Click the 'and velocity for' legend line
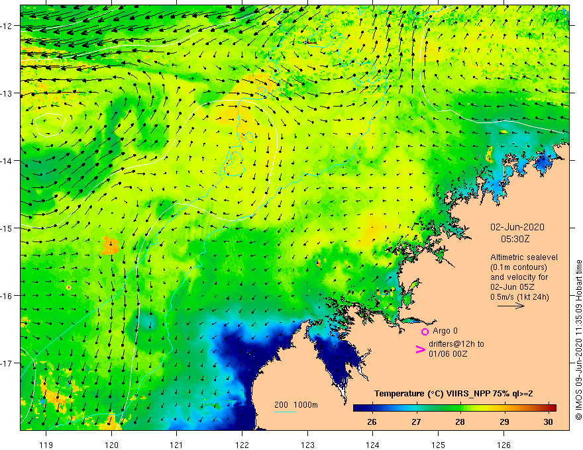This screenshot has width=583, height=450. click(519, 277)
